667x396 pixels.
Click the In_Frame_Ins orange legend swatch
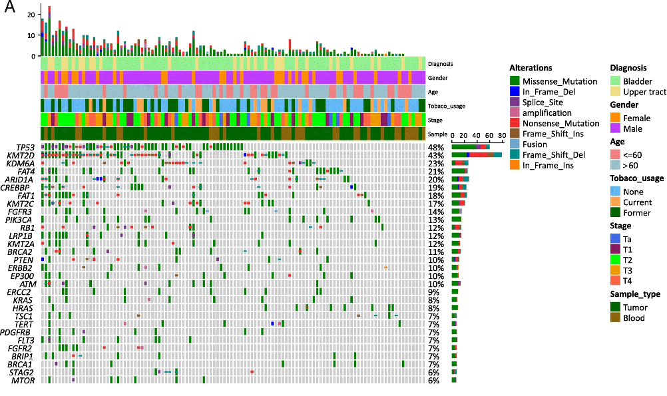(515, 165)
